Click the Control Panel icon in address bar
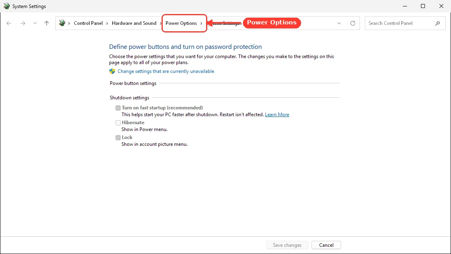This screenshot has width=451, height=254. (x=62, y=23)
